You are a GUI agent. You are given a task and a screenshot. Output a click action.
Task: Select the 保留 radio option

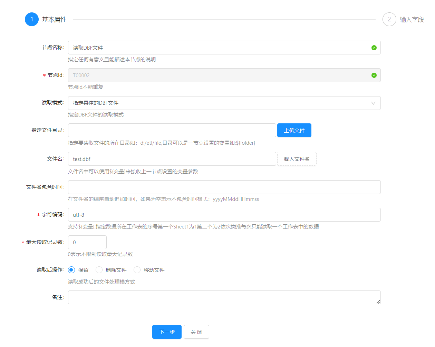coord(71,270)
